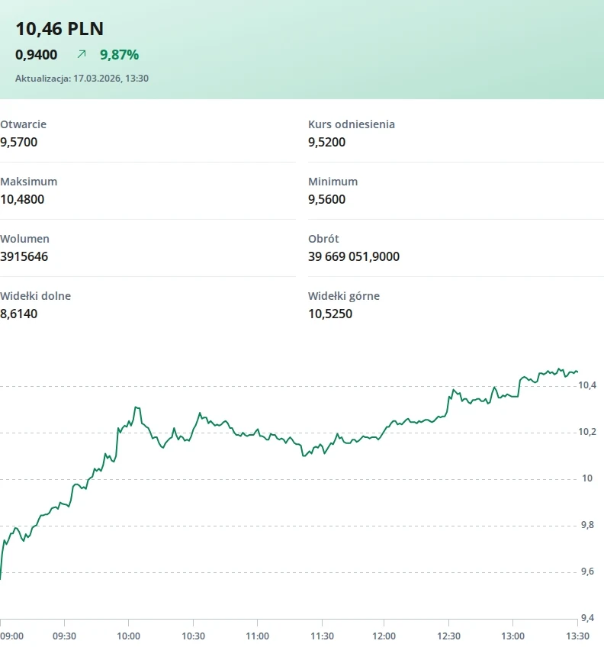Image resolution: width=604 pixels, height=660 pixels.
Task: Click the 9,87% percentage change
Action: pos(119,55)
